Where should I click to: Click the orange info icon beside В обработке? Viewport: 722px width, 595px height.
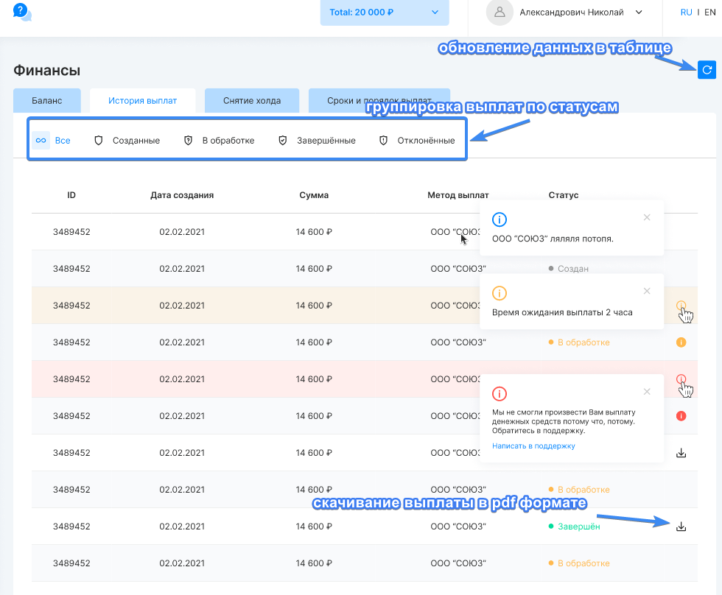pyautogui.click(x=681, y=342)
